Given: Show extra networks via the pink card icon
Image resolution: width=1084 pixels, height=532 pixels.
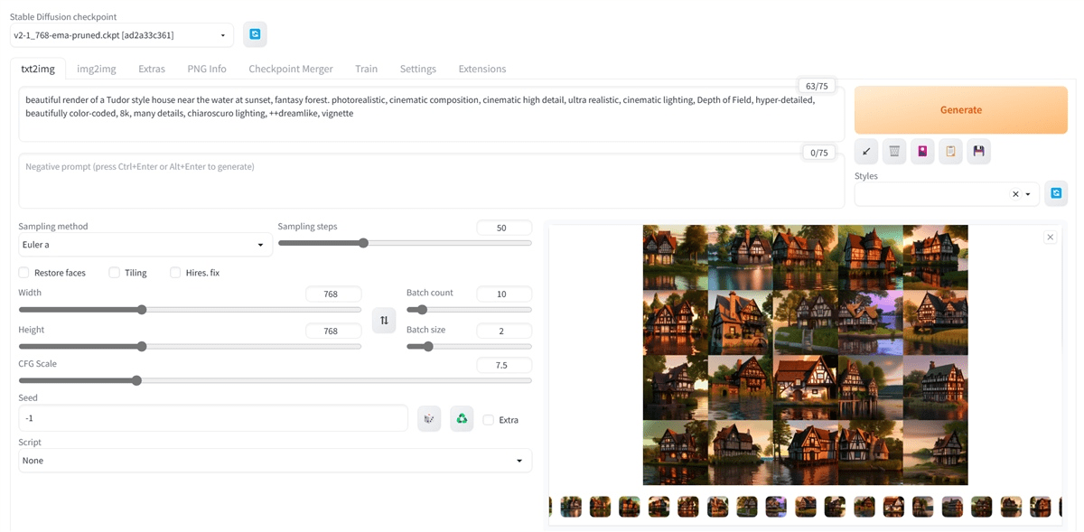Looking at the screenshot, I should tap(922, 152).
